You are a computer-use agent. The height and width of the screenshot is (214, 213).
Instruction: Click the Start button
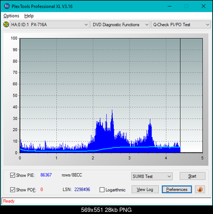click(x=192, y=176)
